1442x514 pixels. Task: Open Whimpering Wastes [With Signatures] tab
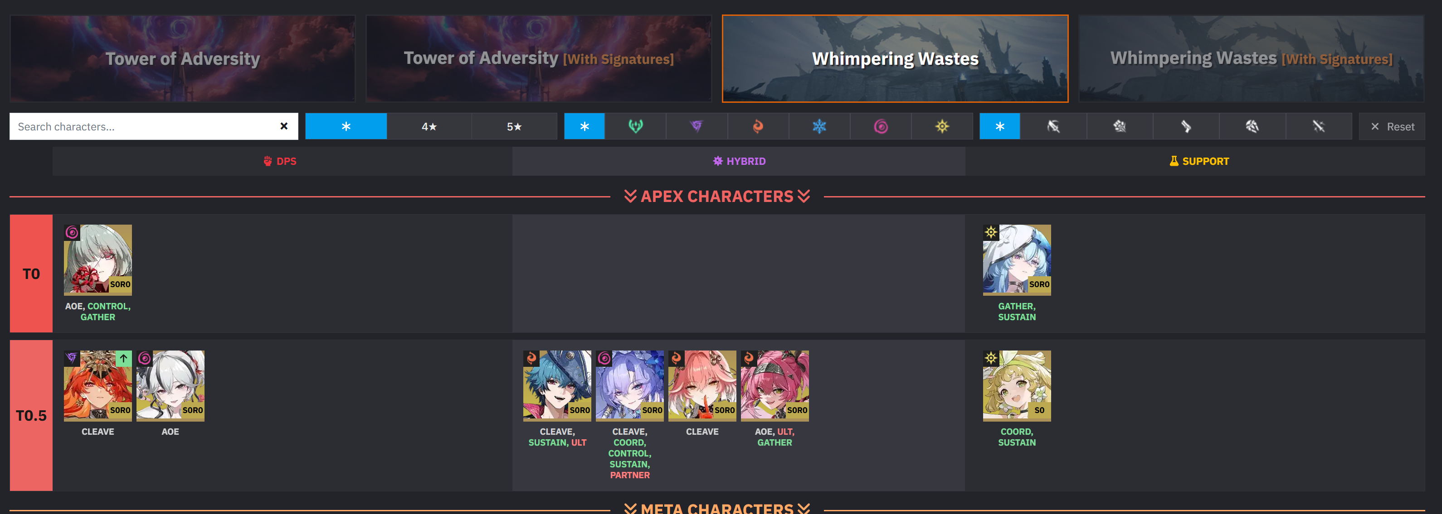click(x=1251, y=59)
